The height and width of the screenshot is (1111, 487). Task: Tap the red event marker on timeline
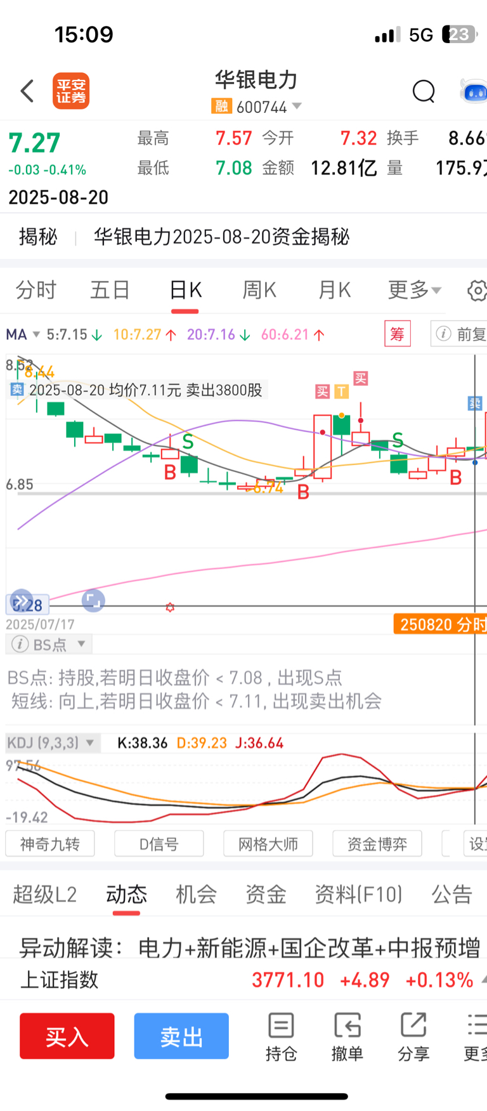coord(170,607)
